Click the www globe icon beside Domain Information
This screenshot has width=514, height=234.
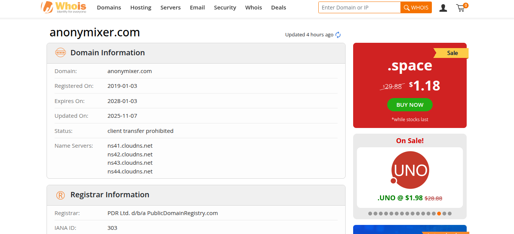61,52
